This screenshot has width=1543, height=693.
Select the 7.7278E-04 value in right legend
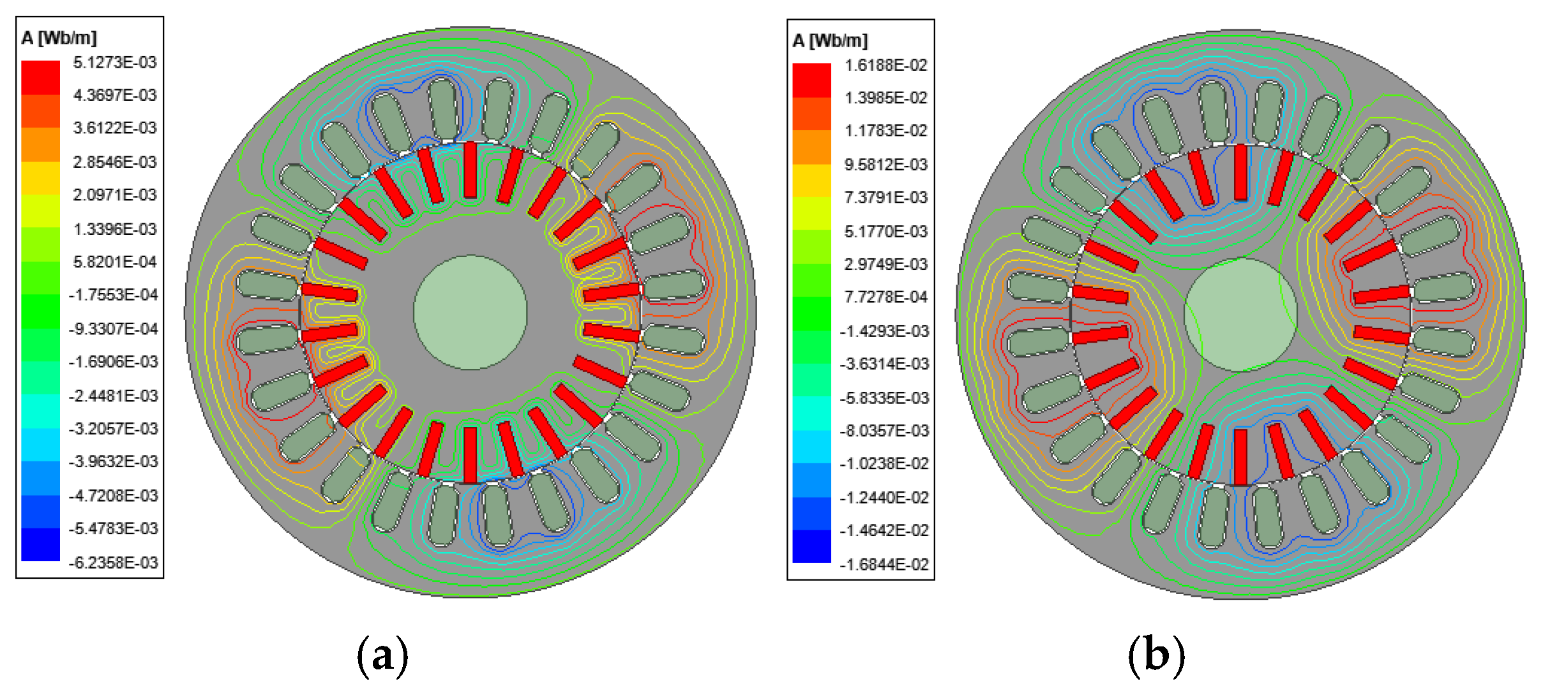tap(885, 297)
